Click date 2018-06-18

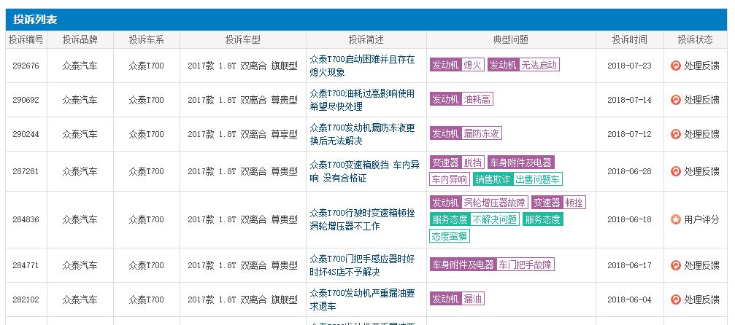[x=630, y=219]
